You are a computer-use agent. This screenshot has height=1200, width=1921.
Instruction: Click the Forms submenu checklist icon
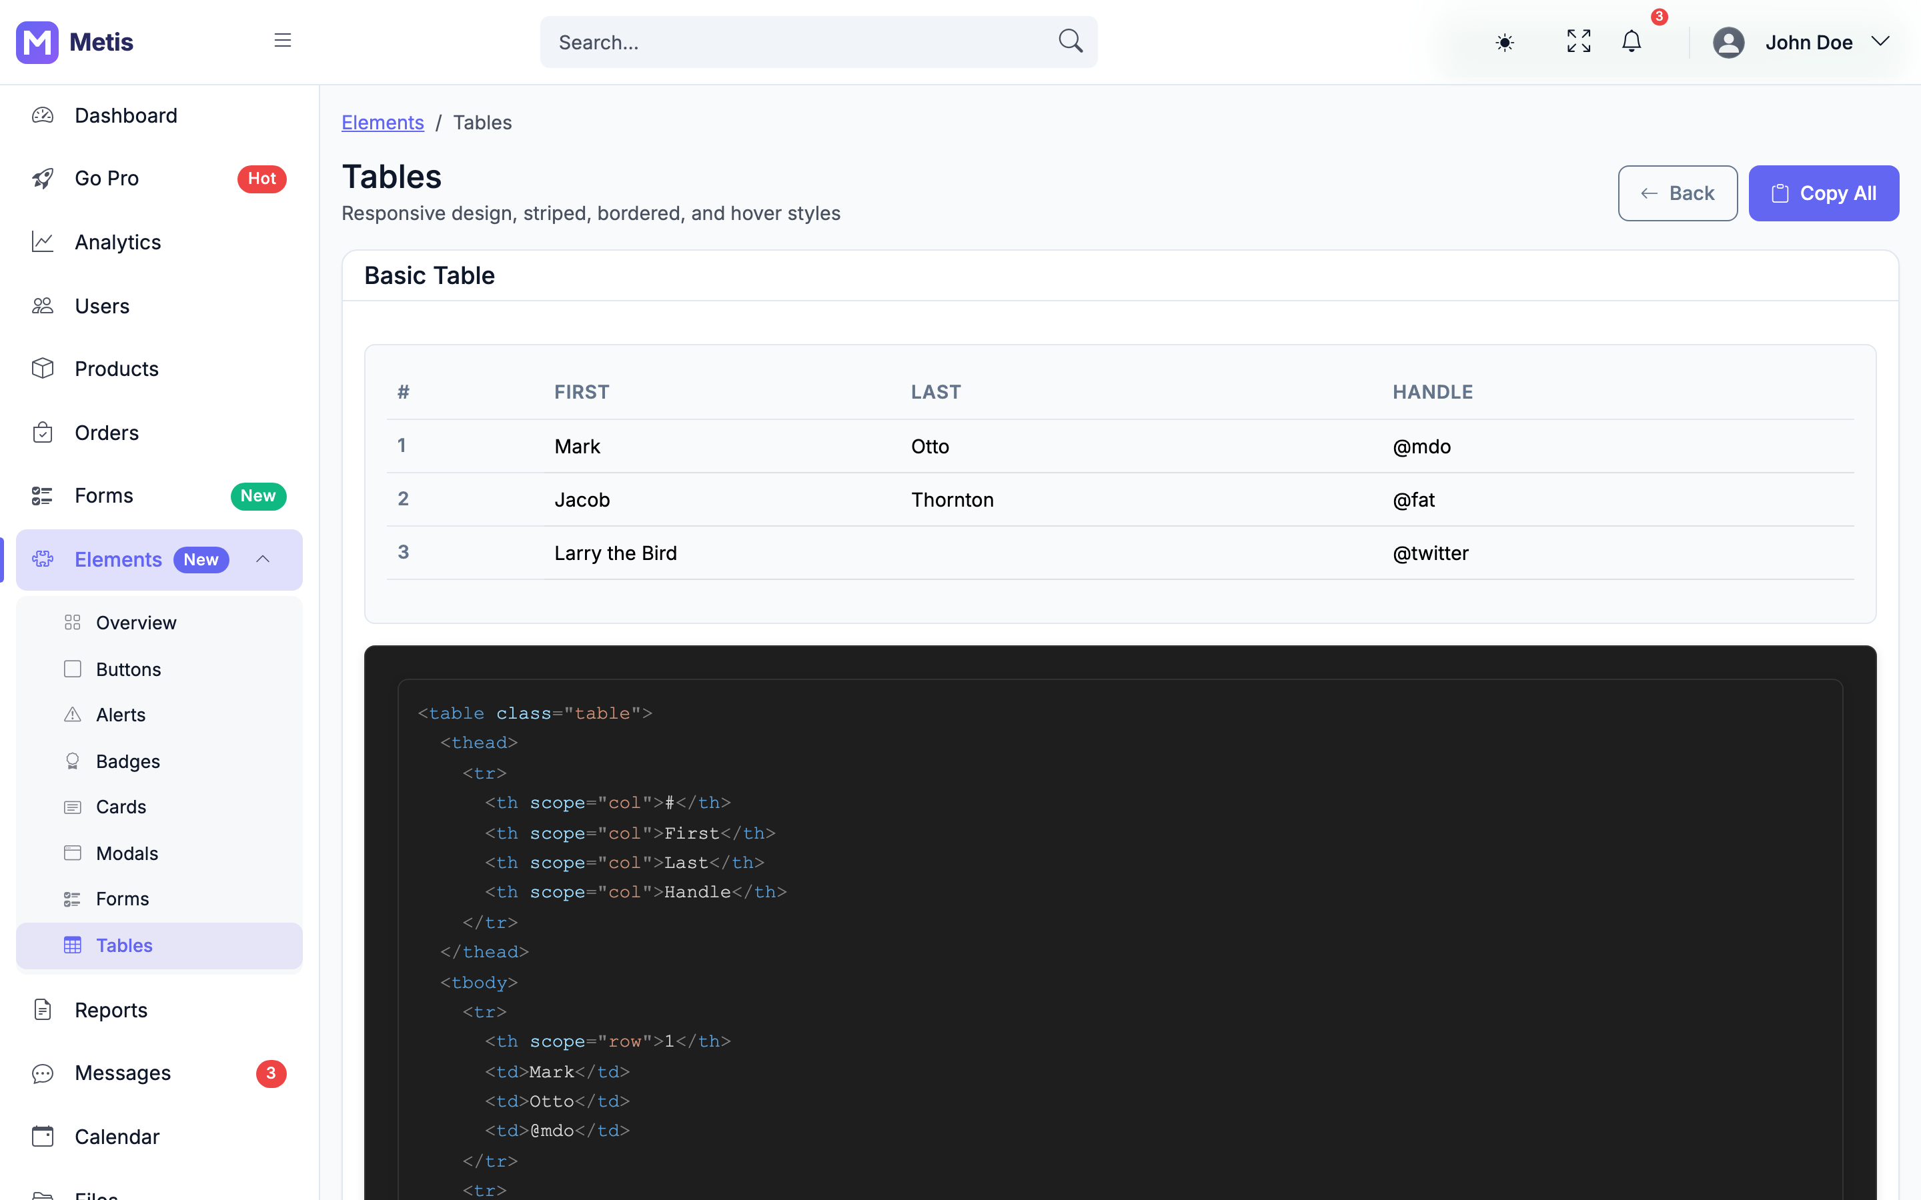pos(72,899)
